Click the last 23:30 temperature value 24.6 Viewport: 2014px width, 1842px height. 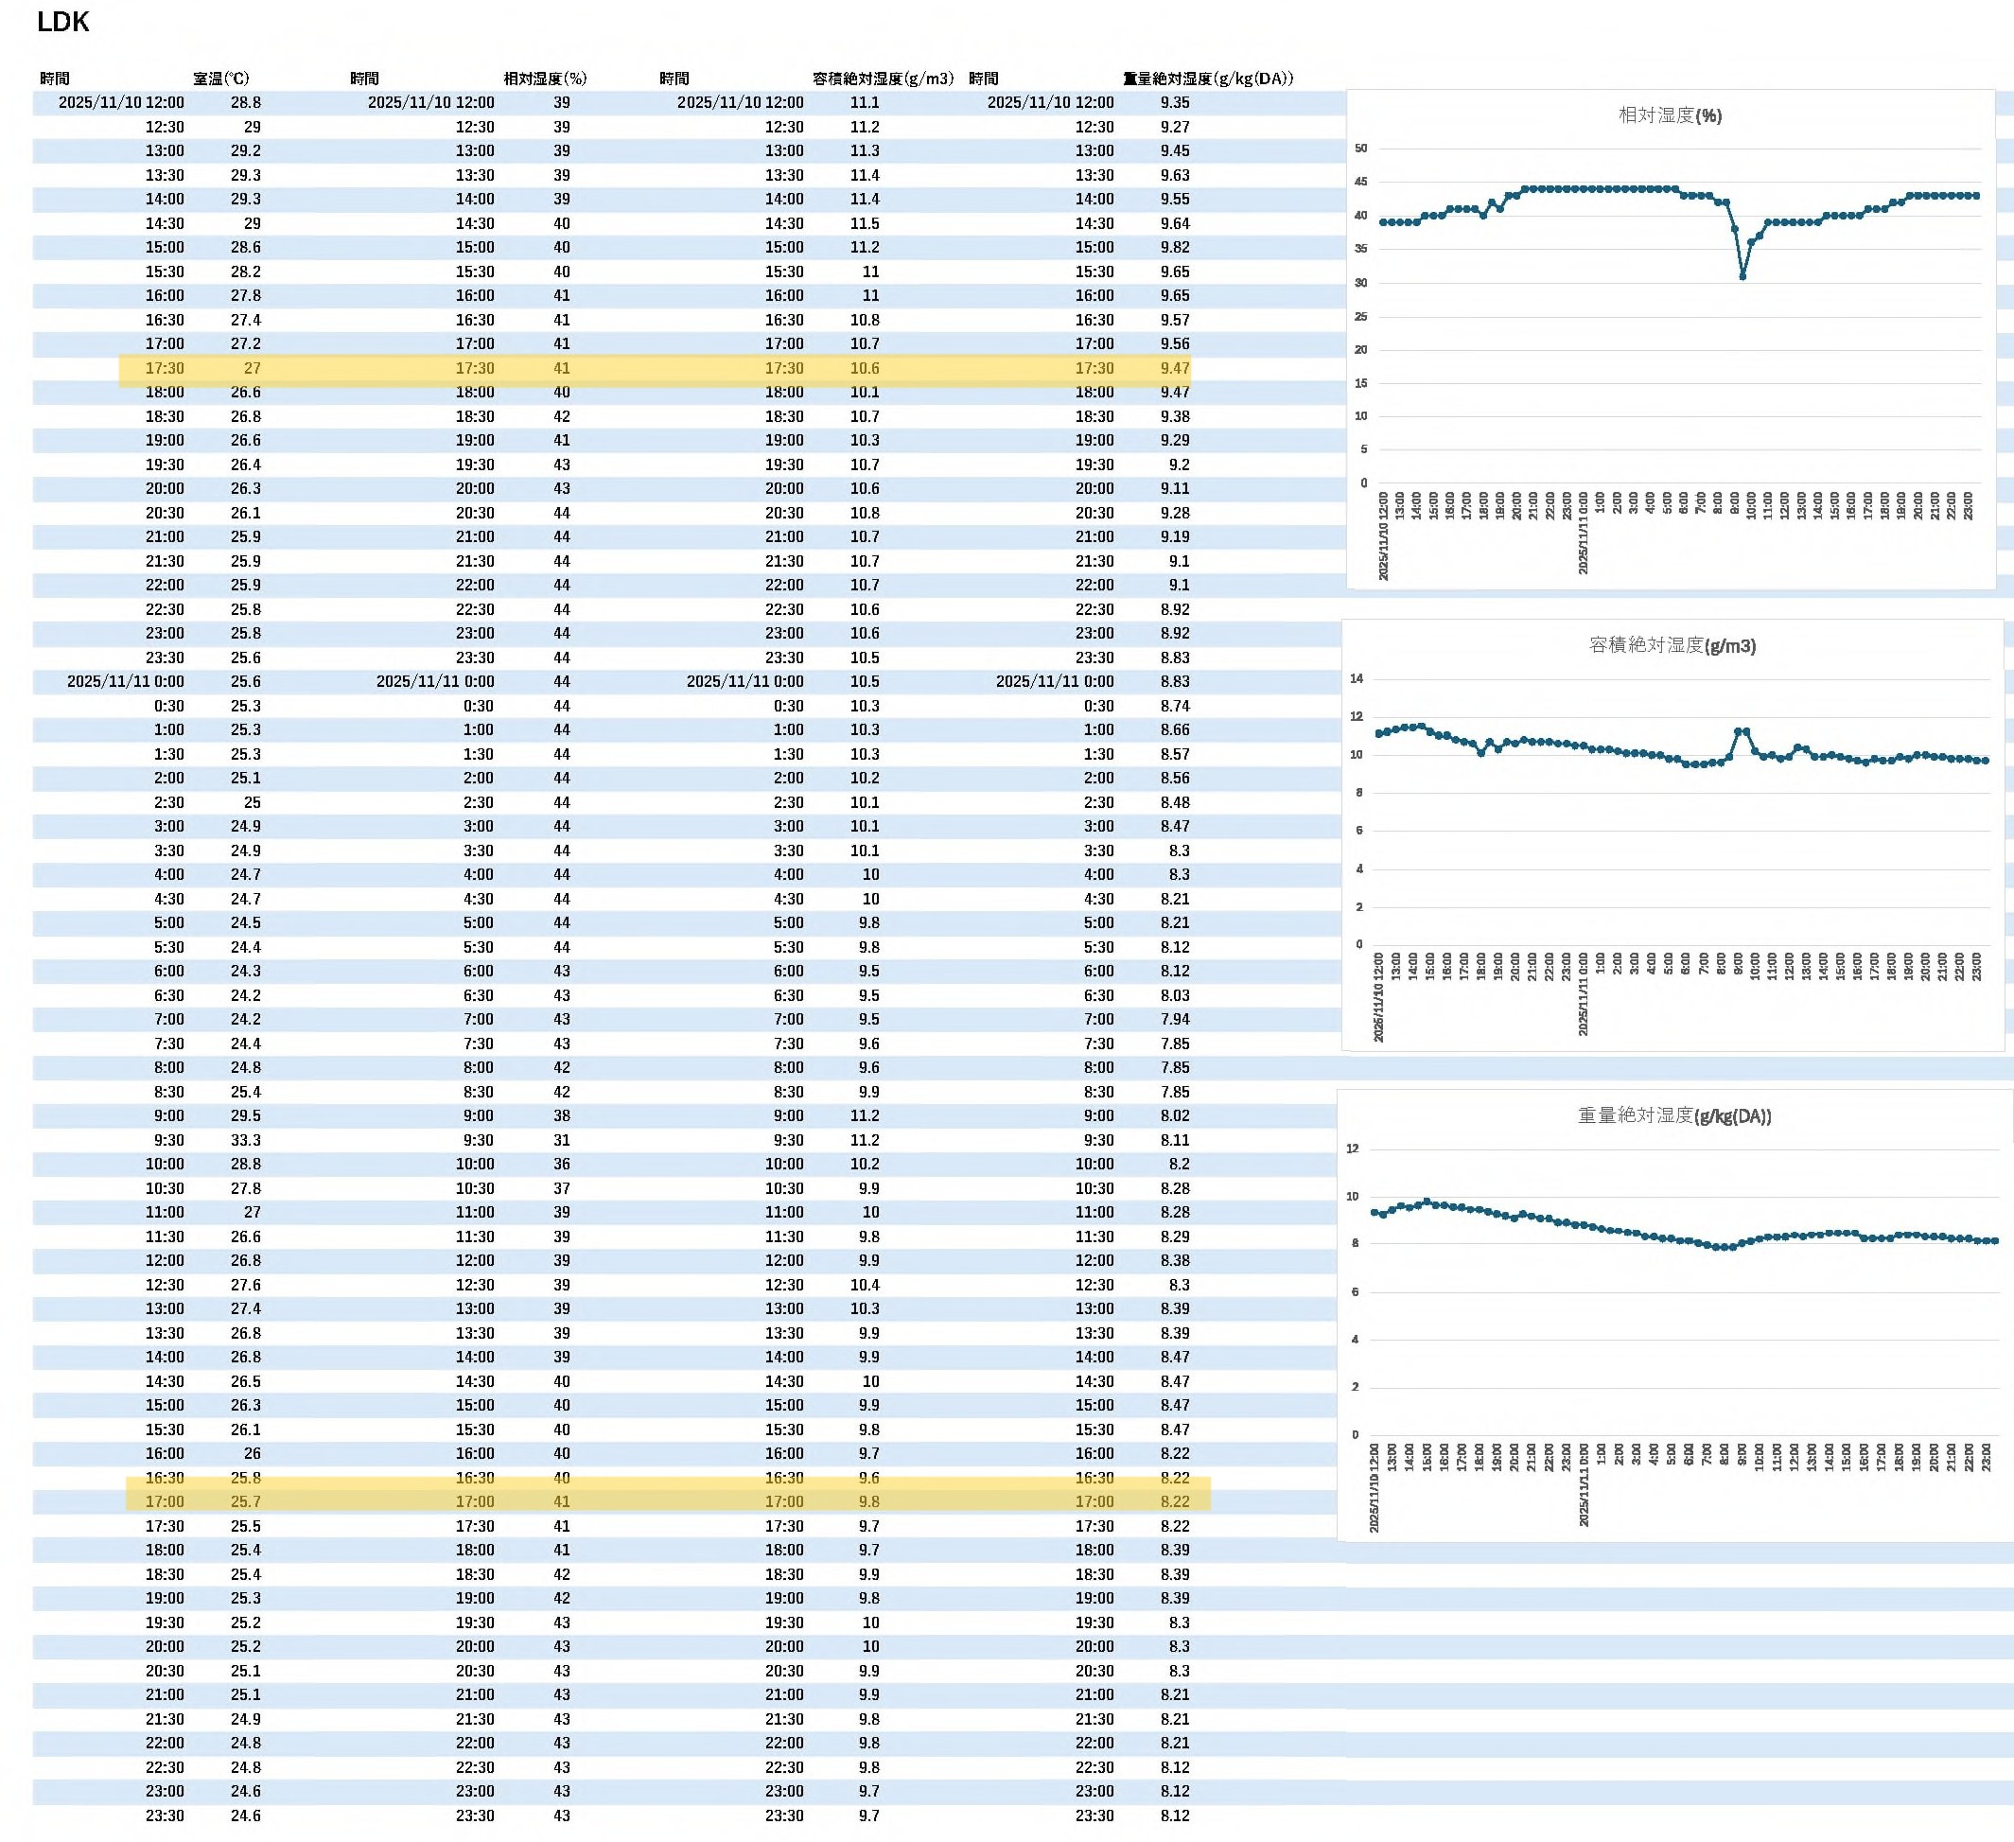point(245,1815)
